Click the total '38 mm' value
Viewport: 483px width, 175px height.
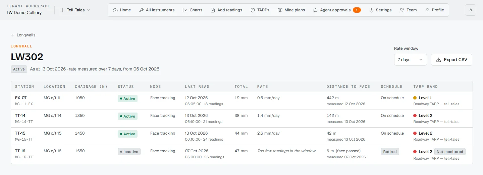click(x=241, y=116)
